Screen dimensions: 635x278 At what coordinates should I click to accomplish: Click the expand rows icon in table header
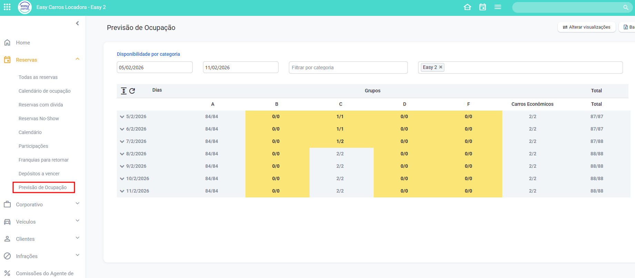coord(124,91)
